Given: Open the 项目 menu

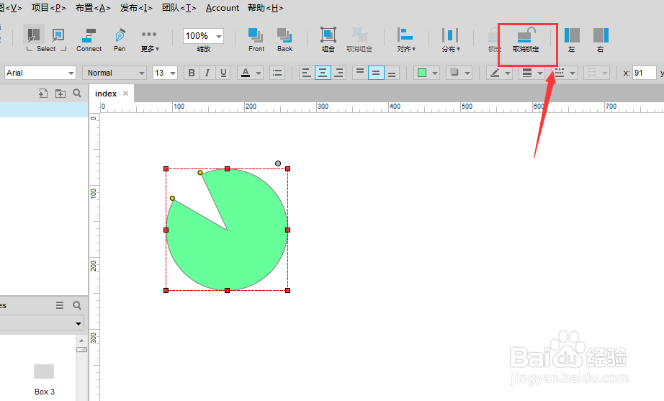Looking at the screenshot, I should coord(49,8).
